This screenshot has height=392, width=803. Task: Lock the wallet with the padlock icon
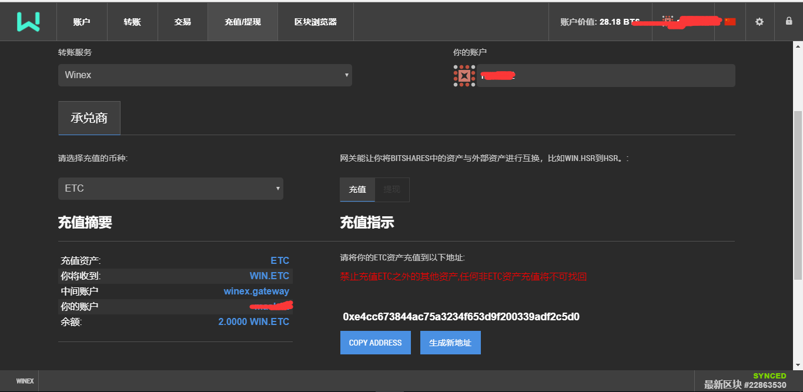[789, 21]
